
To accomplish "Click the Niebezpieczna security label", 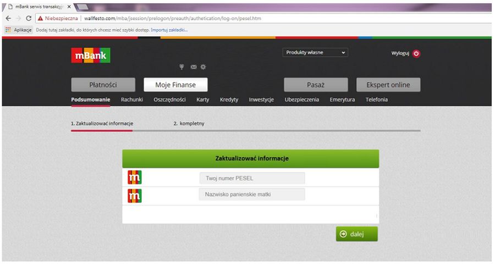I will coord(61,18).
